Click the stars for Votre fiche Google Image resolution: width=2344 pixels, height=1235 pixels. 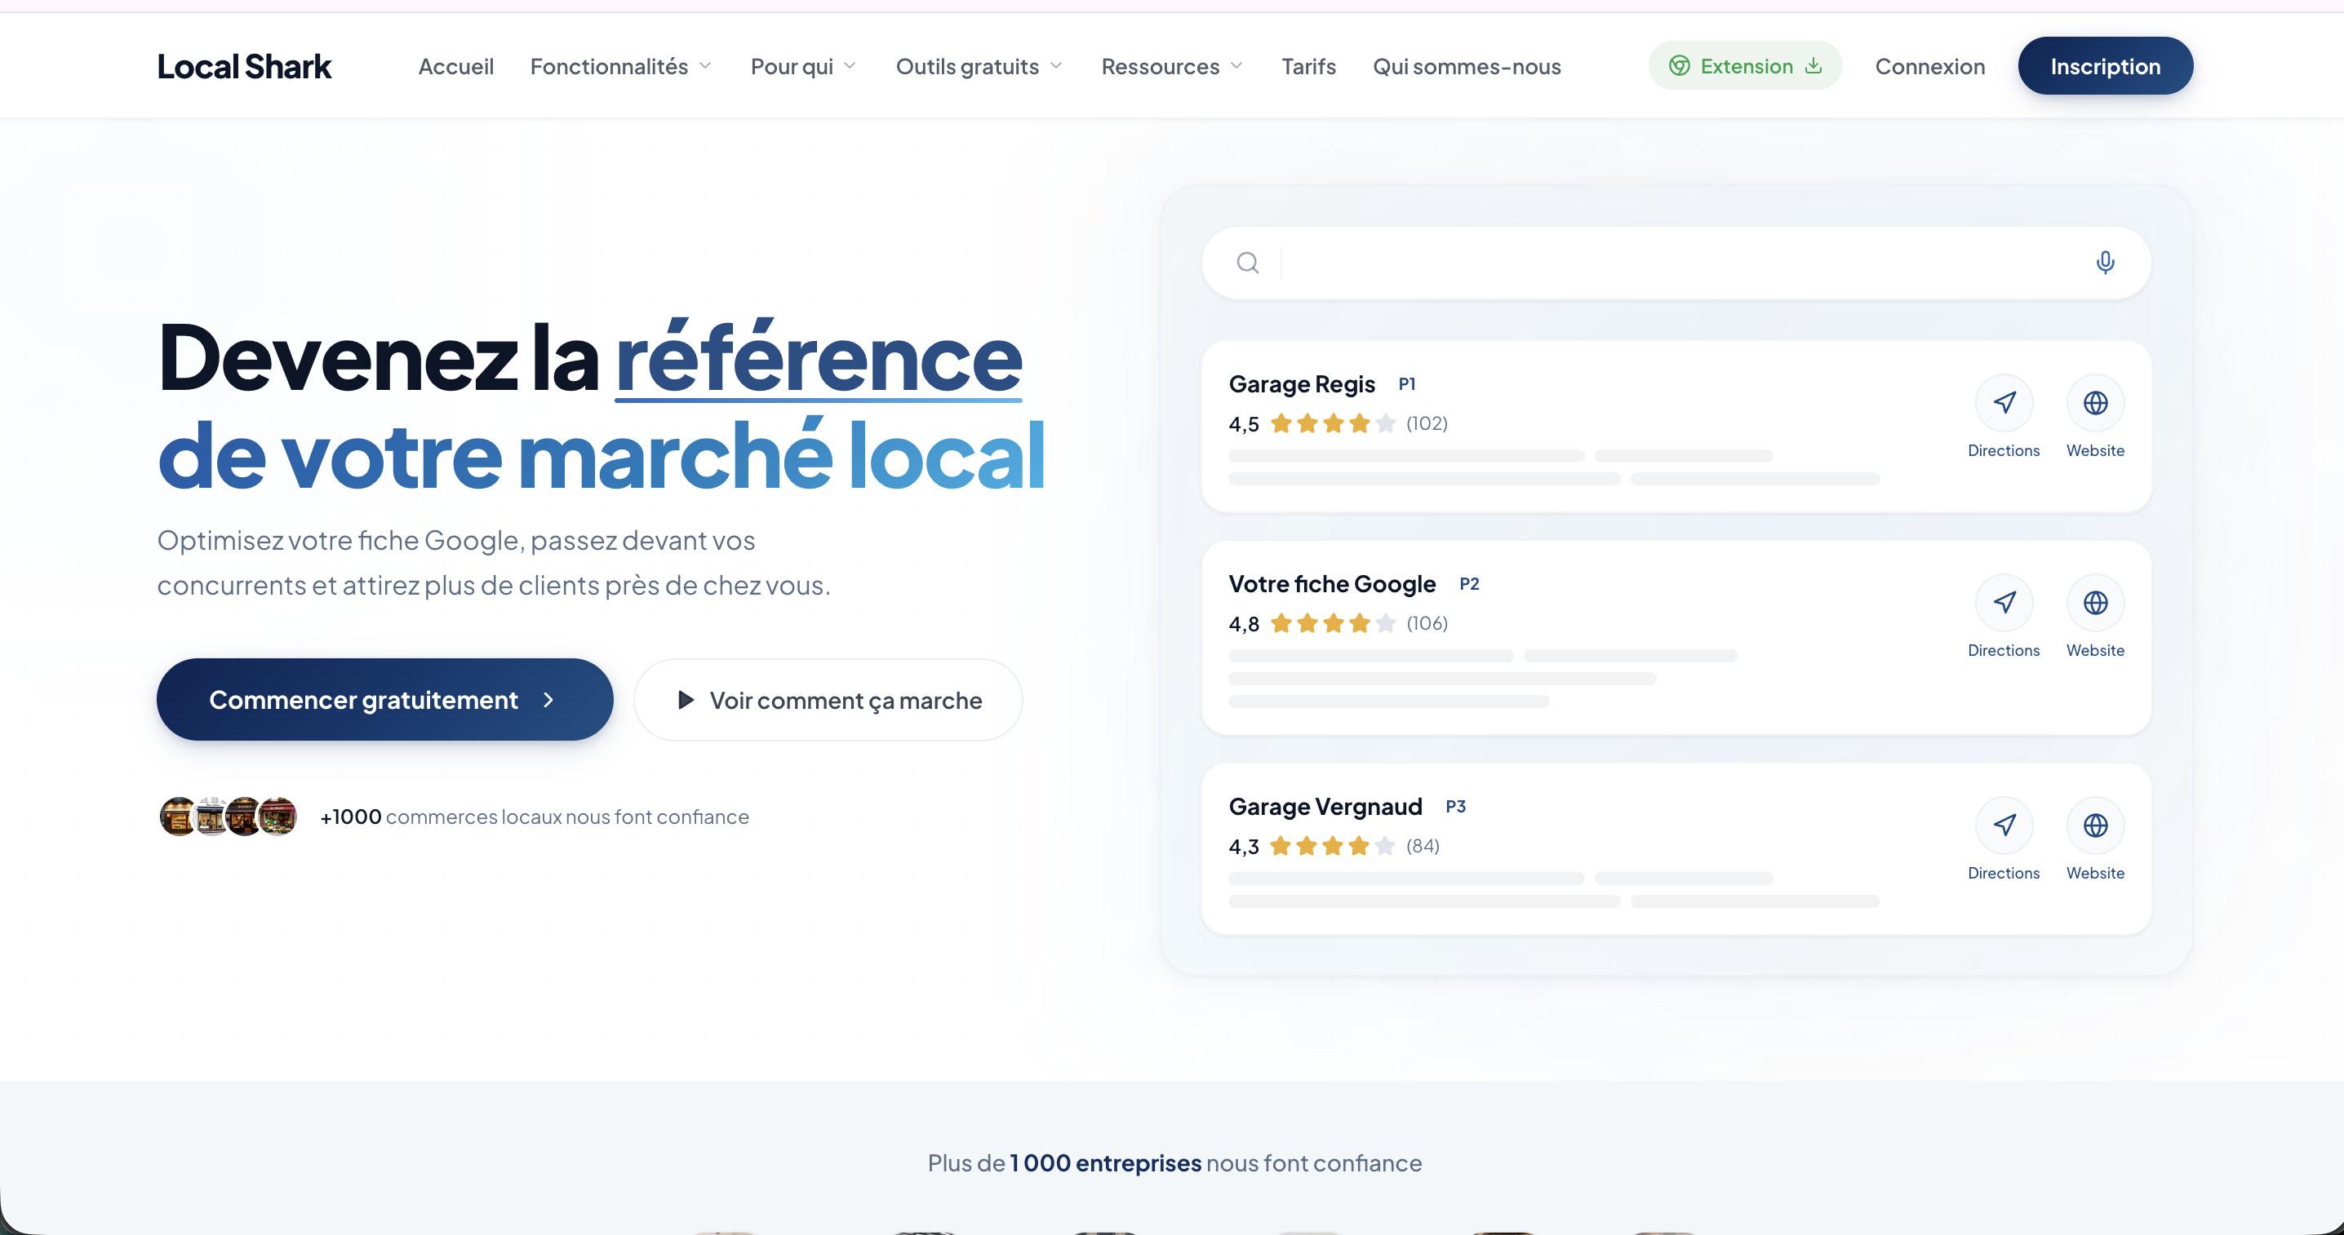coord(1333,623)
